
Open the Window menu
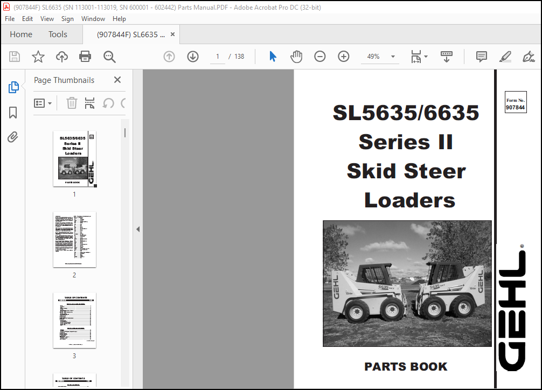93,19
